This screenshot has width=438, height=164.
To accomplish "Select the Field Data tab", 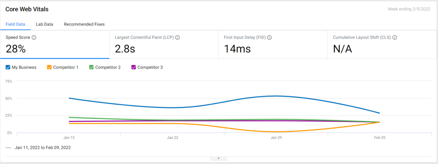I will [x=15, y=24].
